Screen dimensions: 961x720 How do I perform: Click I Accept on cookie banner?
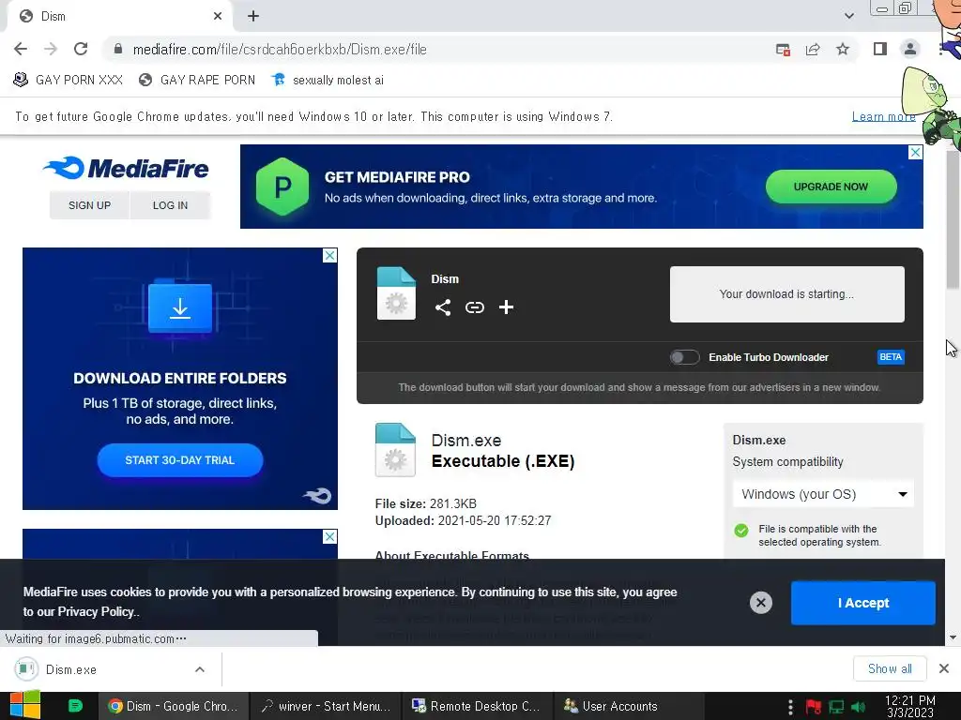[x=863, y=603]
